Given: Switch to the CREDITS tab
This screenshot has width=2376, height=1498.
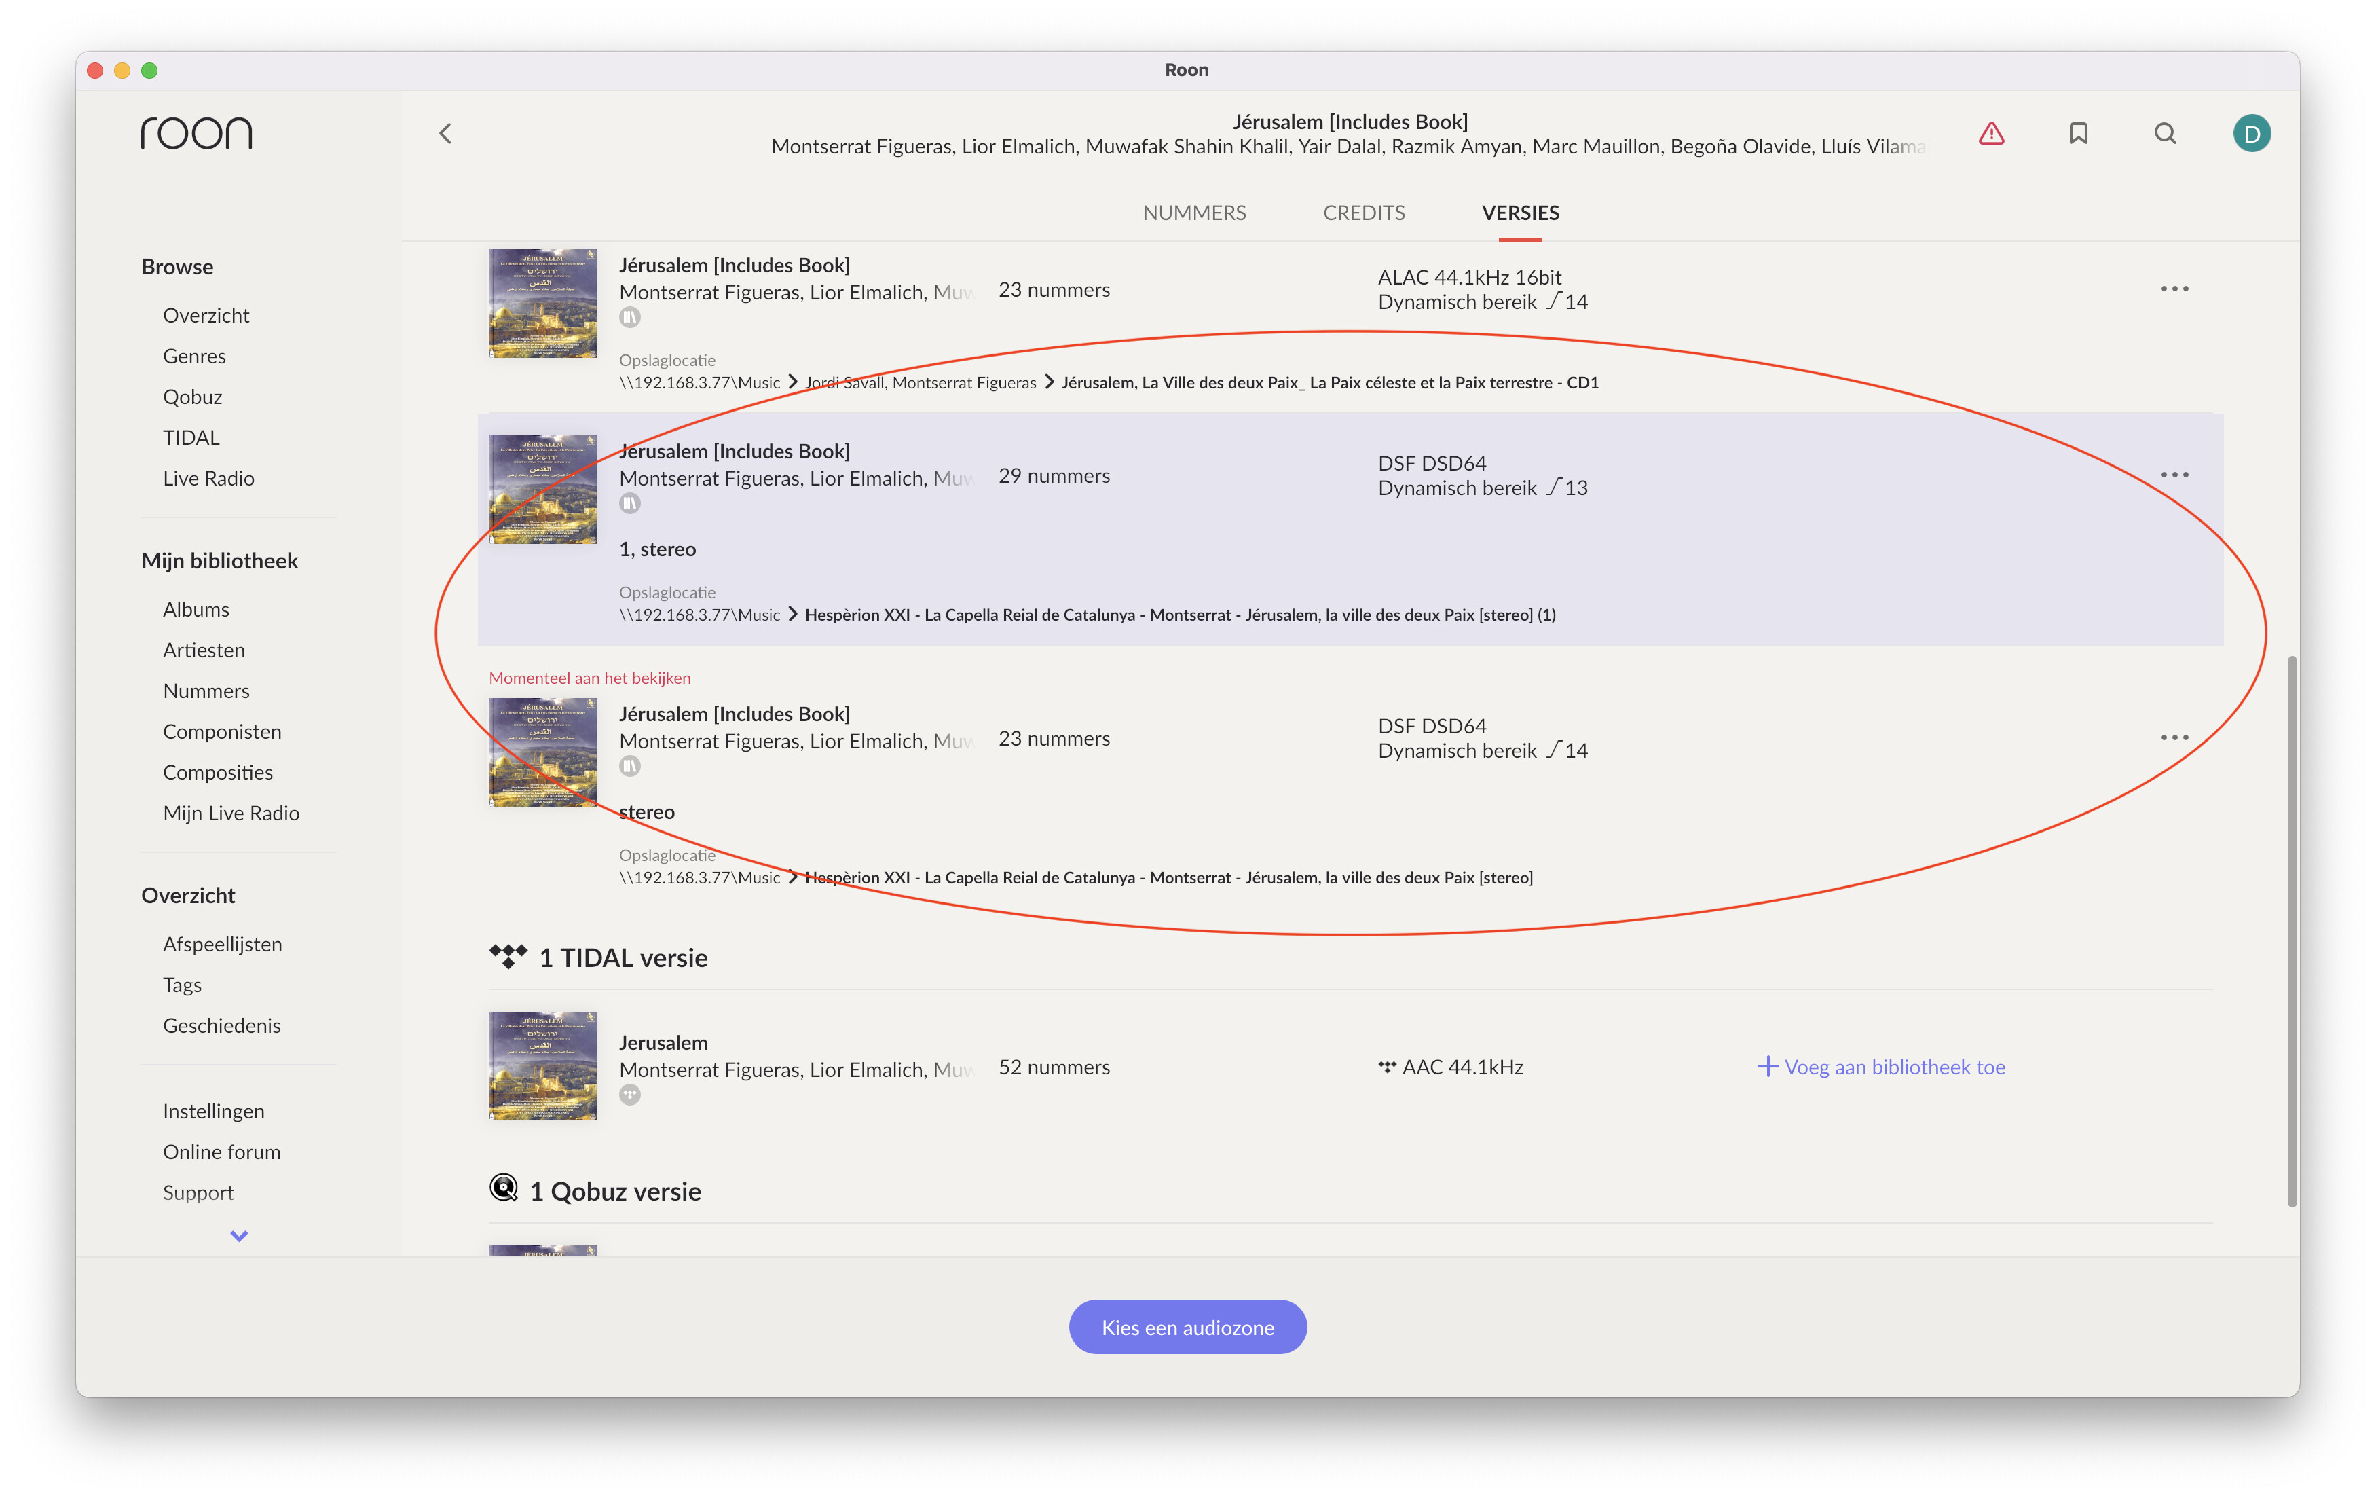Looking at the screenshot, I should [x=1364, y=213].
